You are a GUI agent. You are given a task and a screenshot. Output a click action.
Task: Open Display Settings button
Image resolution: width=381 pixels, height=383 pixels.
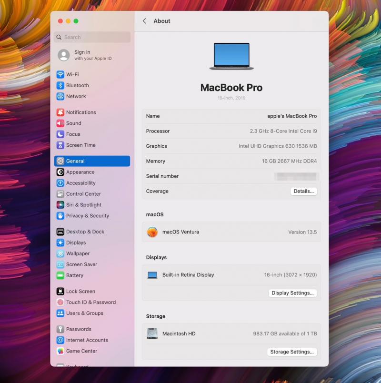click(292, 293)
